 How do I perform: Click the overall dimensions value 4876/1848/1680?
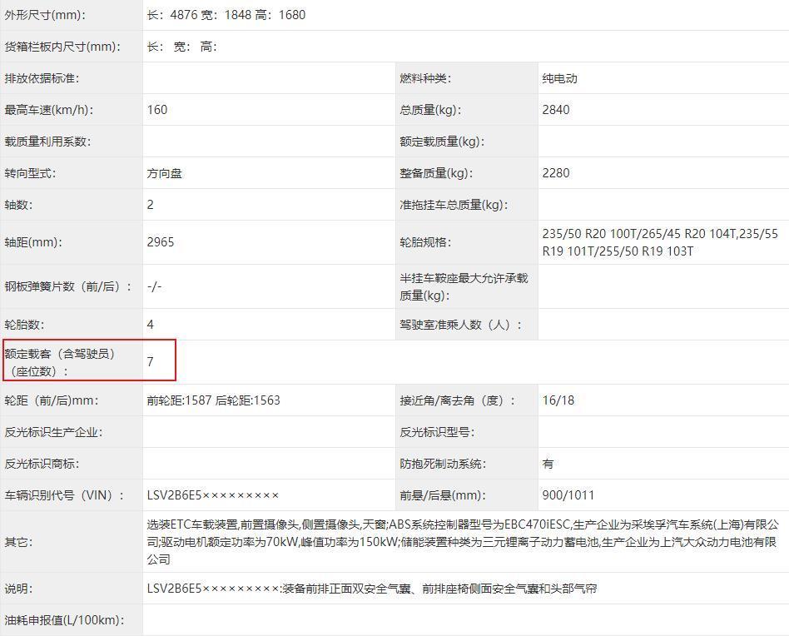point(226,15)
